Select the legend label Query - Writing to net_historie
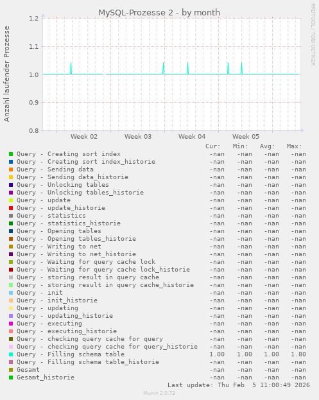The width and height of the screenshot is (319, 400). coord(76,254)
